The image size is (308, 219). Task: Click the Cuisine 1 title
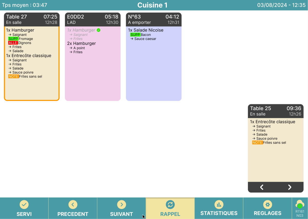152,5
